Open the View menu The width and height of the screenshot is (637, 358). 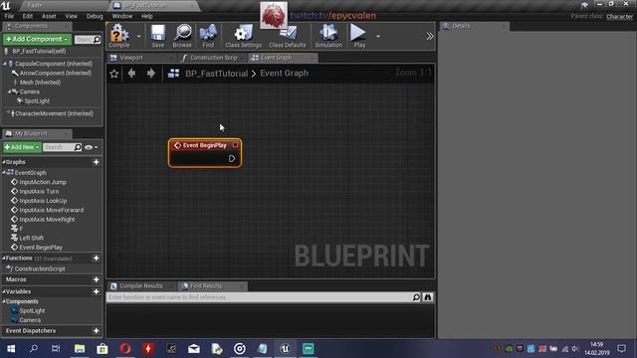(71, 16)
